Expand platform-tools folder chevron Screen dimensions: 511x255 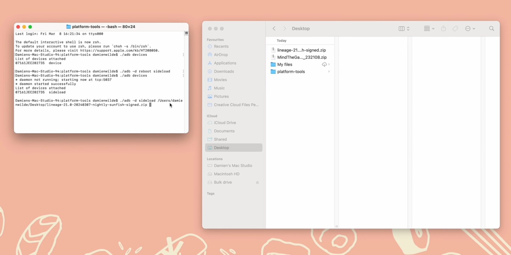click(329, 72)
